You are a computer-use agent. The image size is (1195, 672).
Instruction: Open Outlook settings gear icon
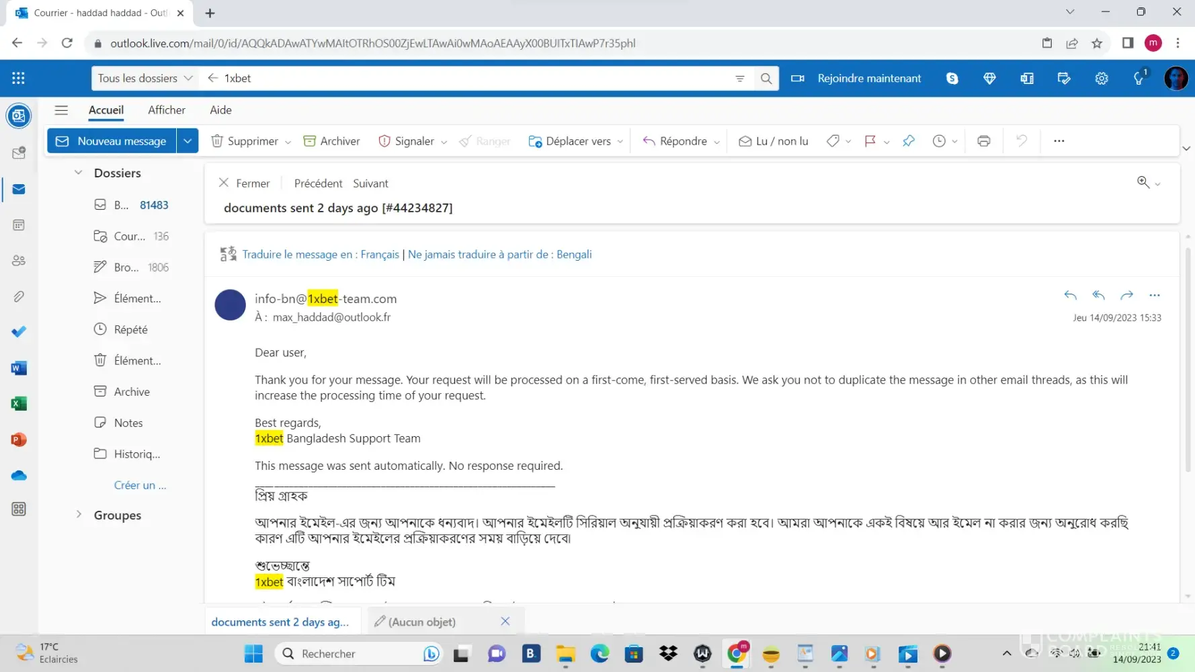pos(1101,79)
